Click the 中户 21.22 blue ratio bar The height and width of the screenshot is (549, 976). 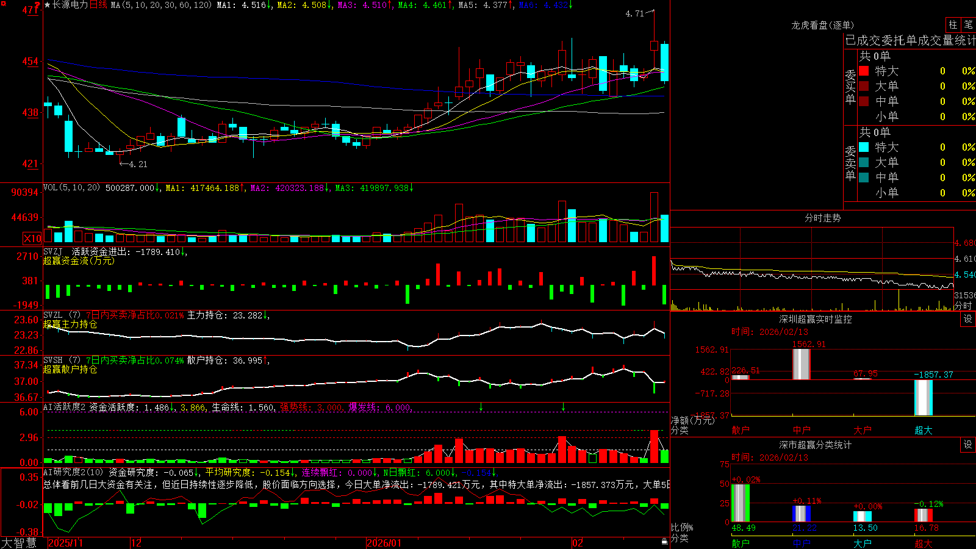click(x=802, y=514)
